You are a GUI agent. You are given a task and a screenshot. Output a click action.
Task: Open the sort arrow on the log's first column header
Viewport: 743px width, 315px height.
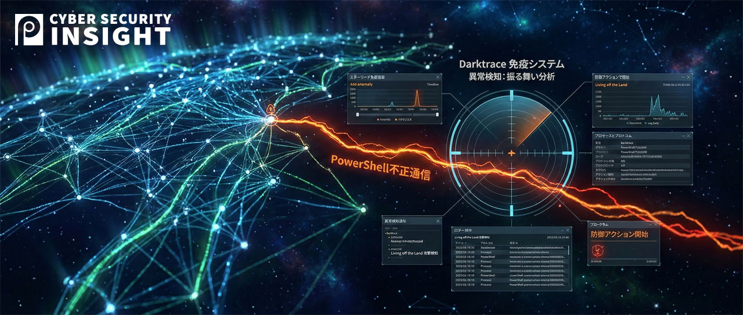(465, 243)
